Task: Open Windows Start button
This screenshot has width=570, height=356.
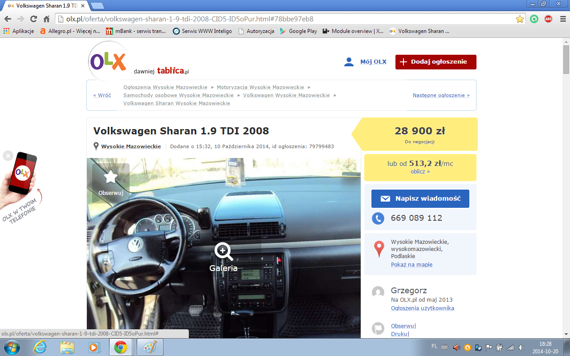Action: pos(11,347)
